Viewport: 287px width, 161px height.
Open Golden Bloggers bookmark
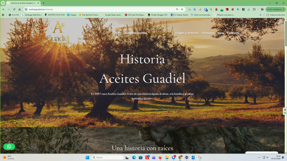click(158, 15)
